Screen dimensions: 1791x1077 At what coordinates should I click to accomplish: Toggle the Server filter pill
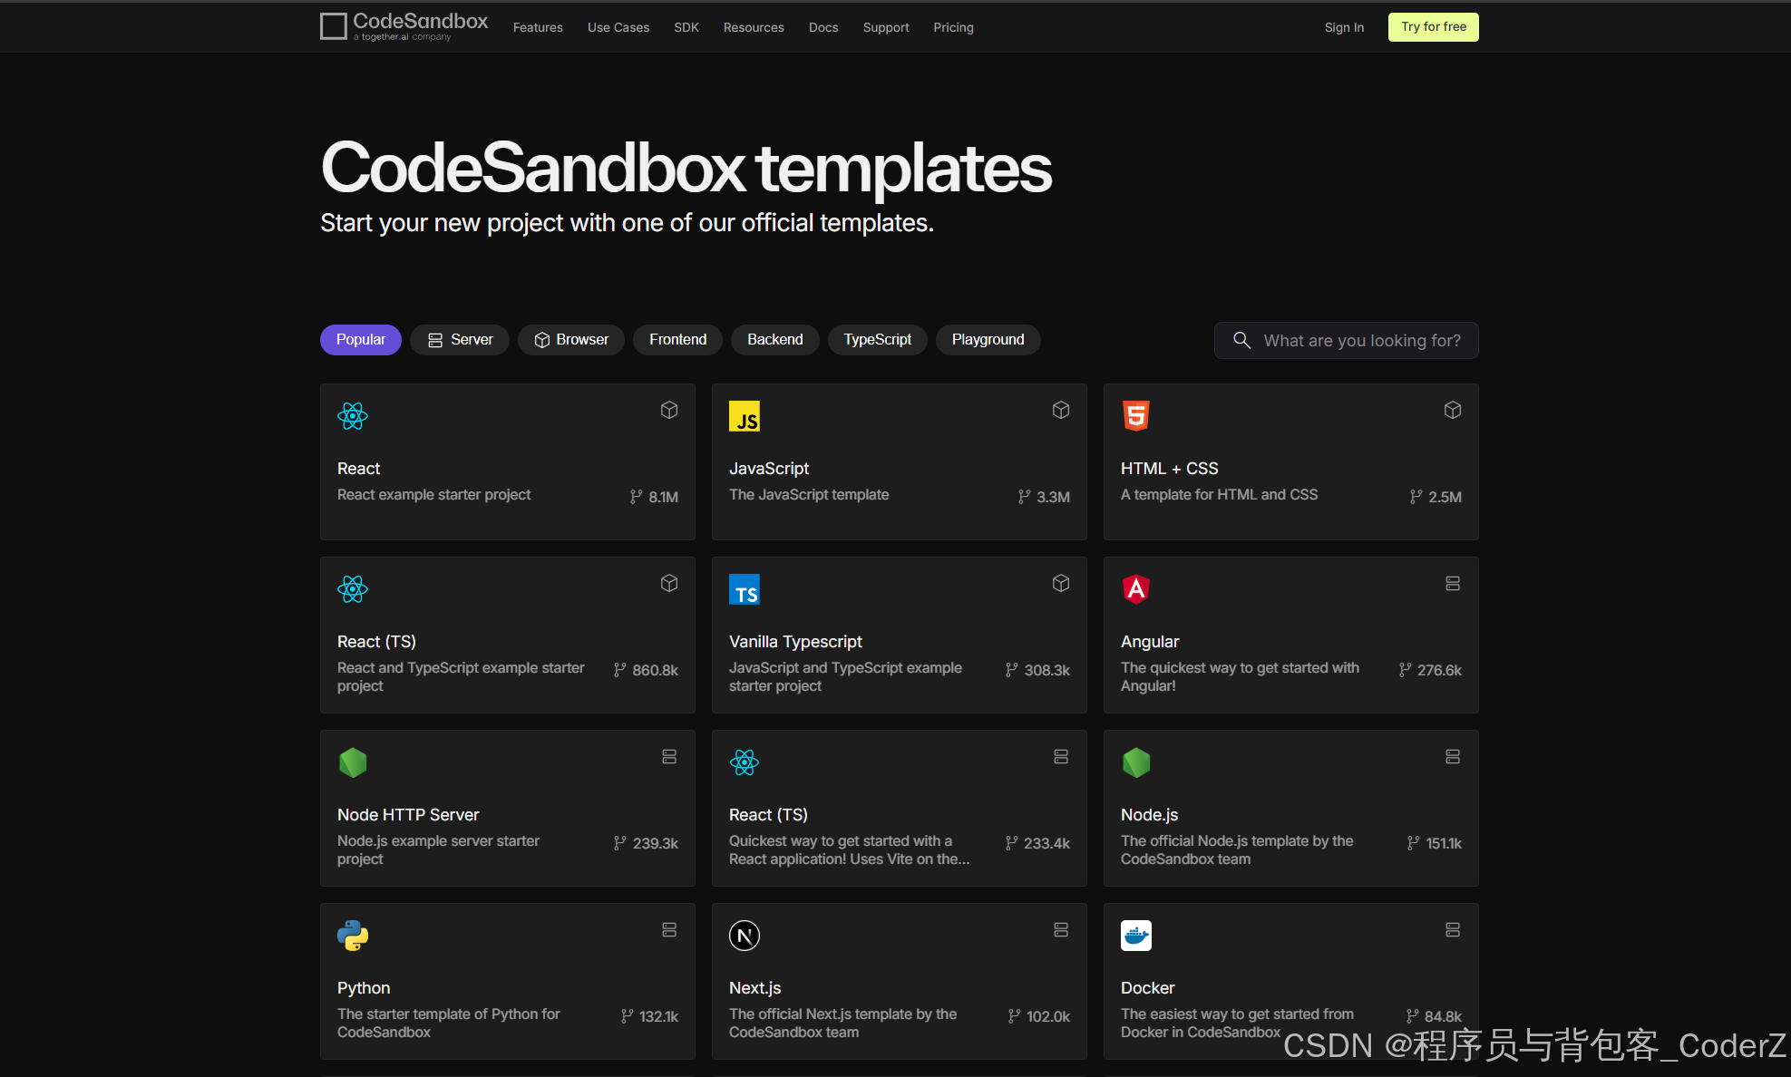click(x=460, y=340)
